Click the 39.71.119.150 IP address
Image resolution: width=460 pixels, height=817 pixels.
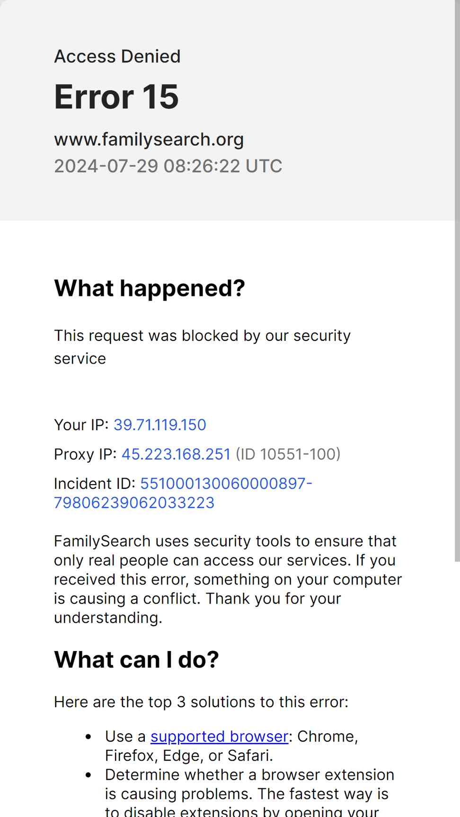160,425
